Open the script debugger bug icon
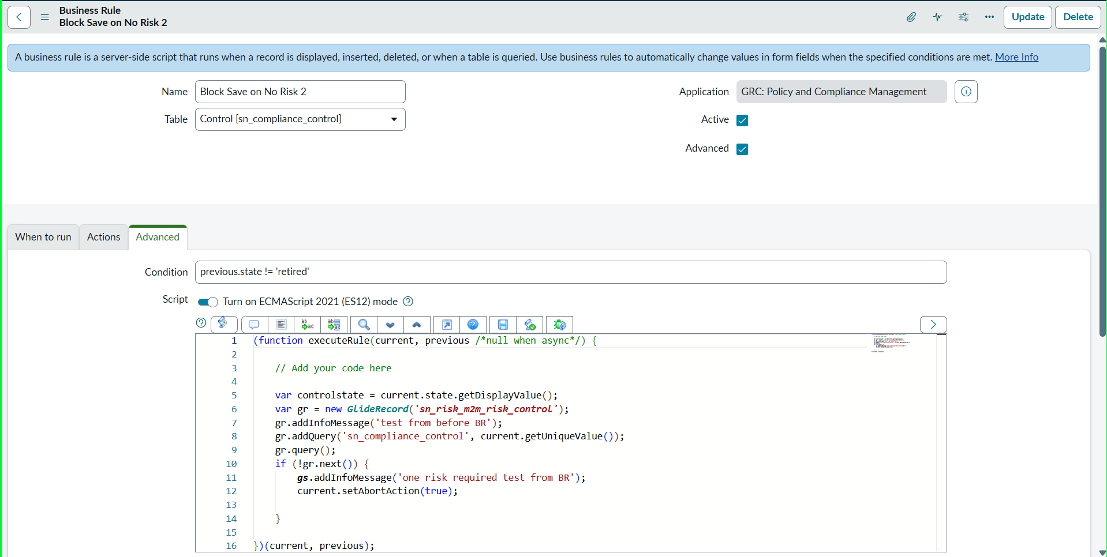The image size is (1107, 557). click(x=559, y=325)
